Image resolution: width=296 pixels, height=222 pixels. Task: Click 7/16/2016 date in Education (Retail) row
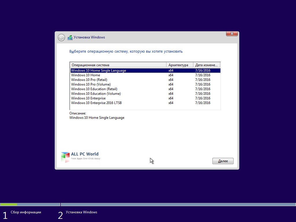pos(203,89)
